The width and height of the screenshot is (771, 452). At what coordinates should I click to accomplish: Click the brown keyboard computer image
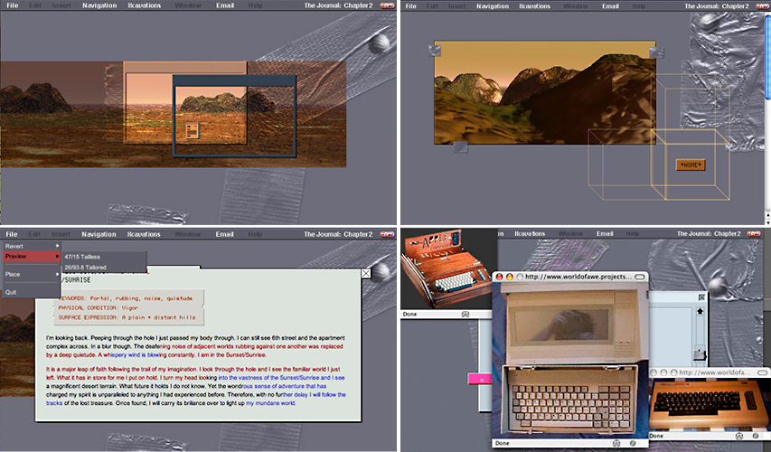pos(708,404)
